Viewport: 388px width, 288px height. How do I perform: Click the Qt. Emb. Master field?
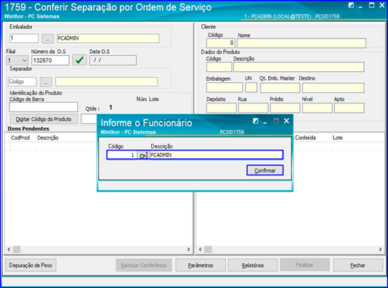280,88
